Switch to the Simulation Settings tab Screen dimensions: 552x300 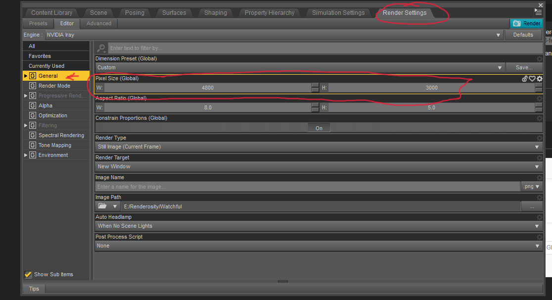339,12
